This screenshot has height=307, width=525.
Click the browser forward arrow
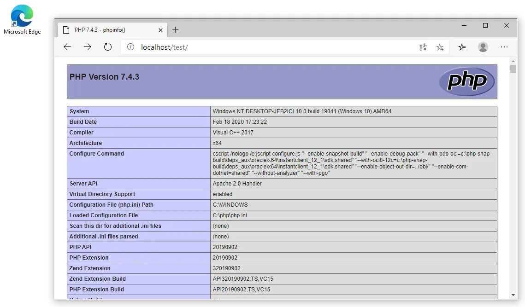point(88,47)
